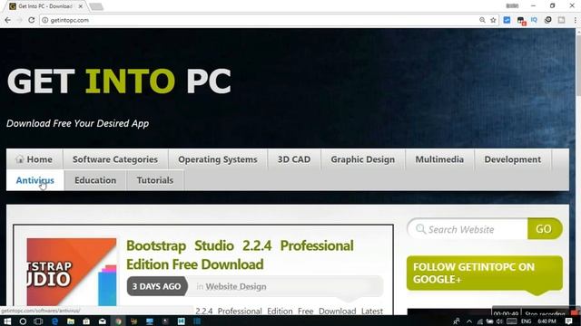
Task: Select 3D CAD in the navigation bar
Action: coord(294,159)
